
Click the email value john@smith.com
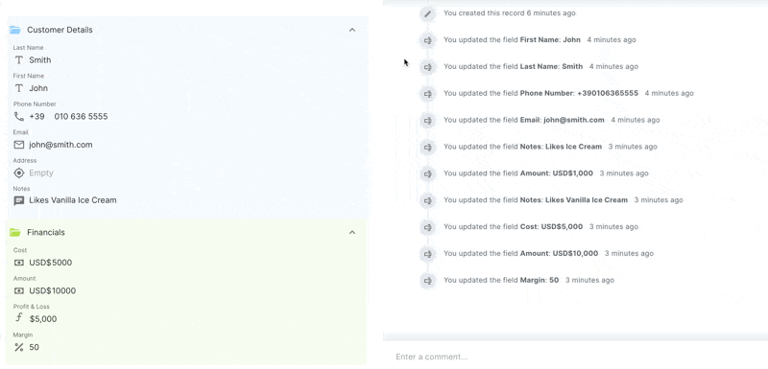point(60,145)
